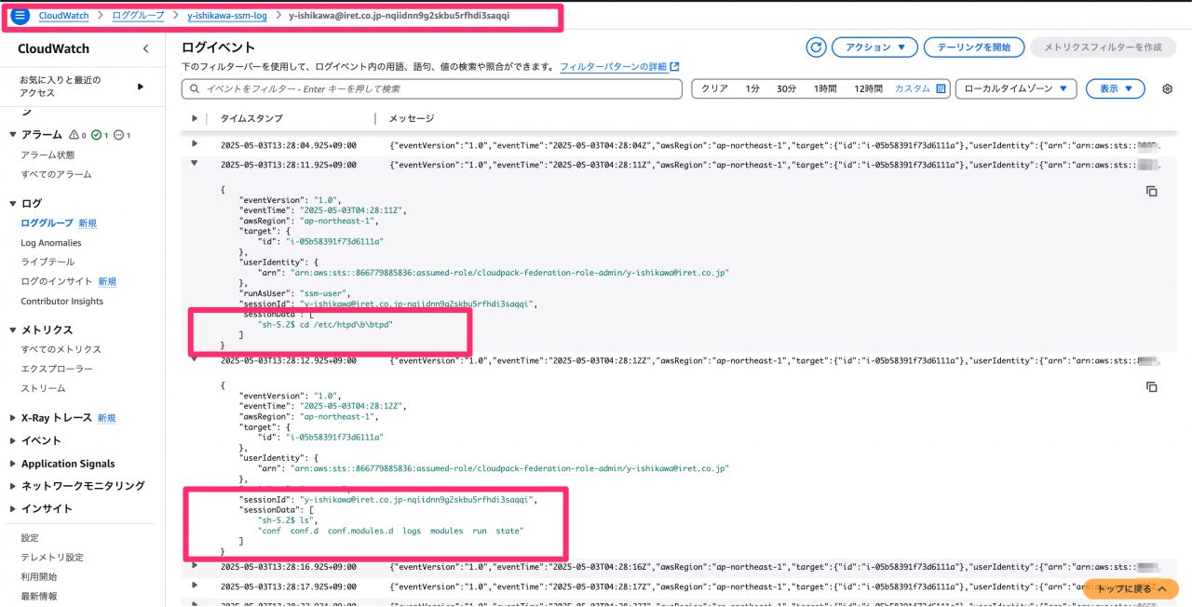This screenshot has width=1192, height=607.
Task: Expand the 13:28:17.925 log event row
Action: tap(195, 585)
